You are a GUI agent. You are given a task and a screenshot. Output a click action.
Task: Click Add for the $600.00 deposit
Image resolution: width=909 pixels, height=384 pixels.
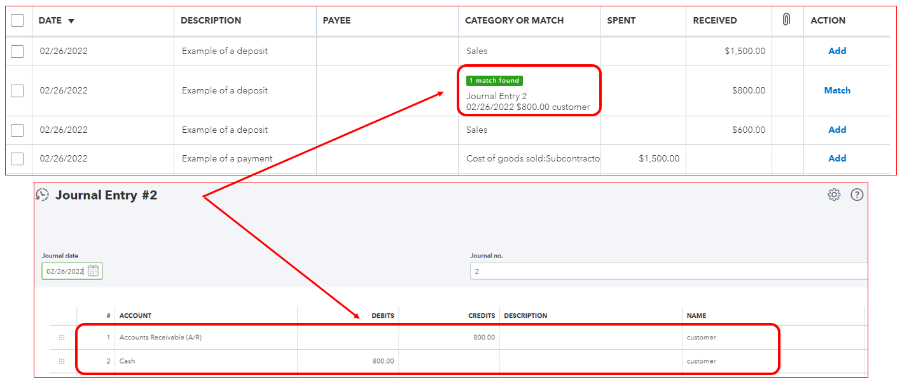click(837, 130)
